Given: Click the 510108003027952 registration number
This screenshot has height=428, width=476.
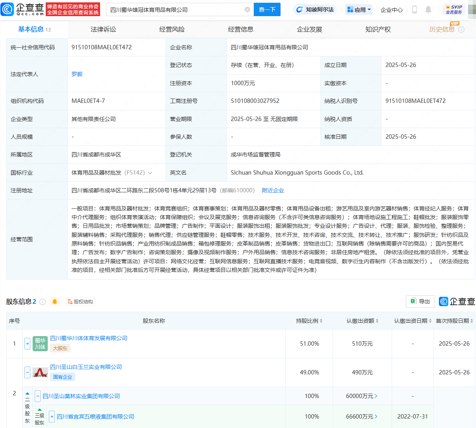Looking at the screenshot, I should point(255,101).
